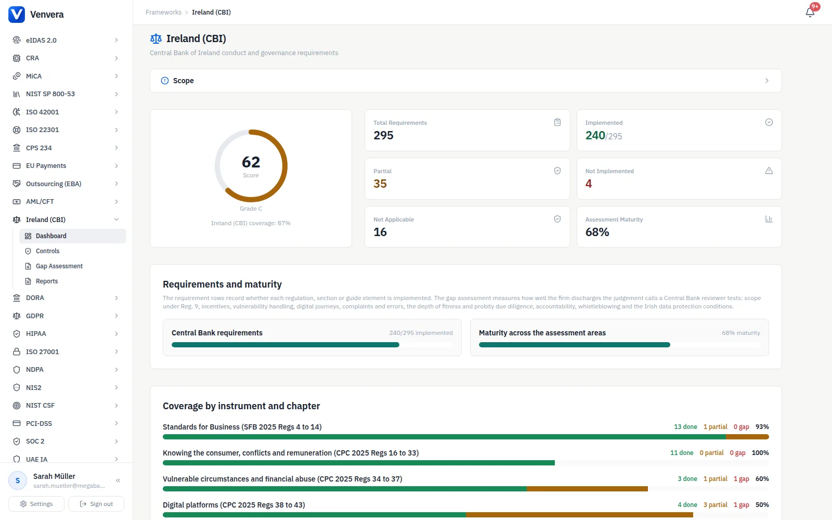Click the CPS 234 bank icon
The image size is (832, 520).
click(x=17, y=148)
